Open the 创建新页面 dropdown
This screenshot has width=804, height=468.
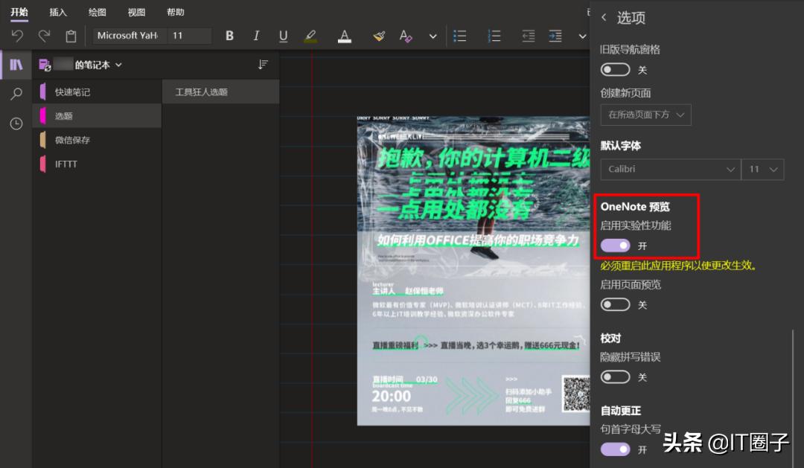pyautogui.click(x=645, y=115)
